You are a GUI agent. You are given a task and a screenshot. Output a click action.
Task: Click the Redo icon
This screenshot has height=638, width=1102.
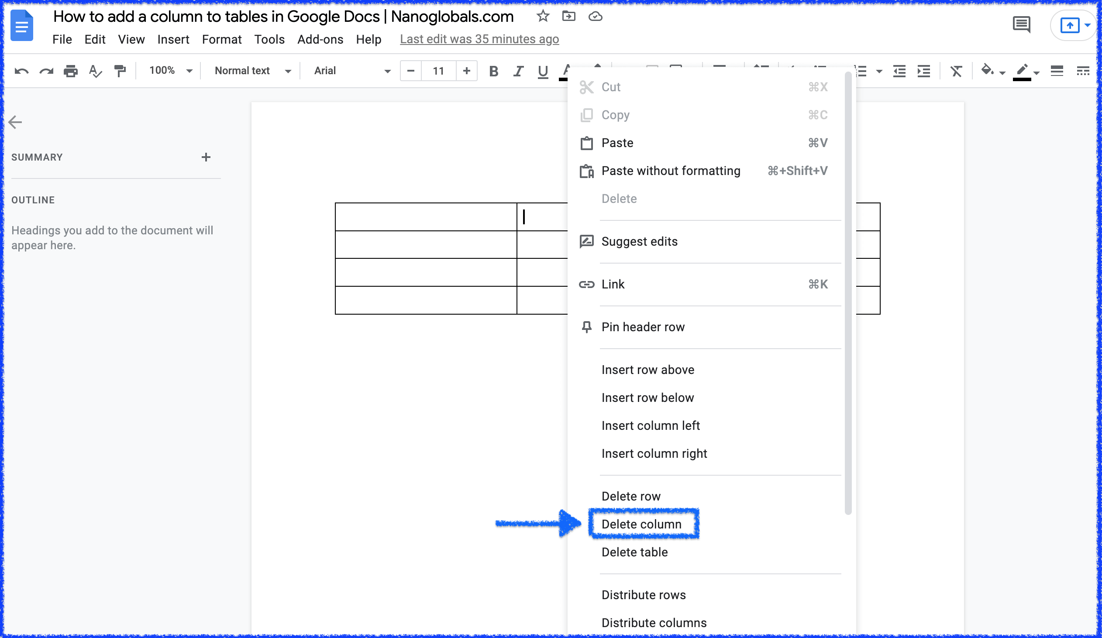click(x=45, y=71)
